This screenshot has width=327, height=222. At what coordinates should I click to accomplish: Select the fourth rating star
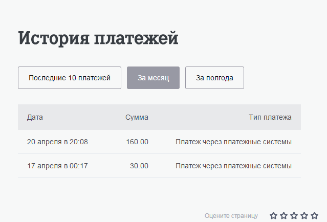click(304, 216)
